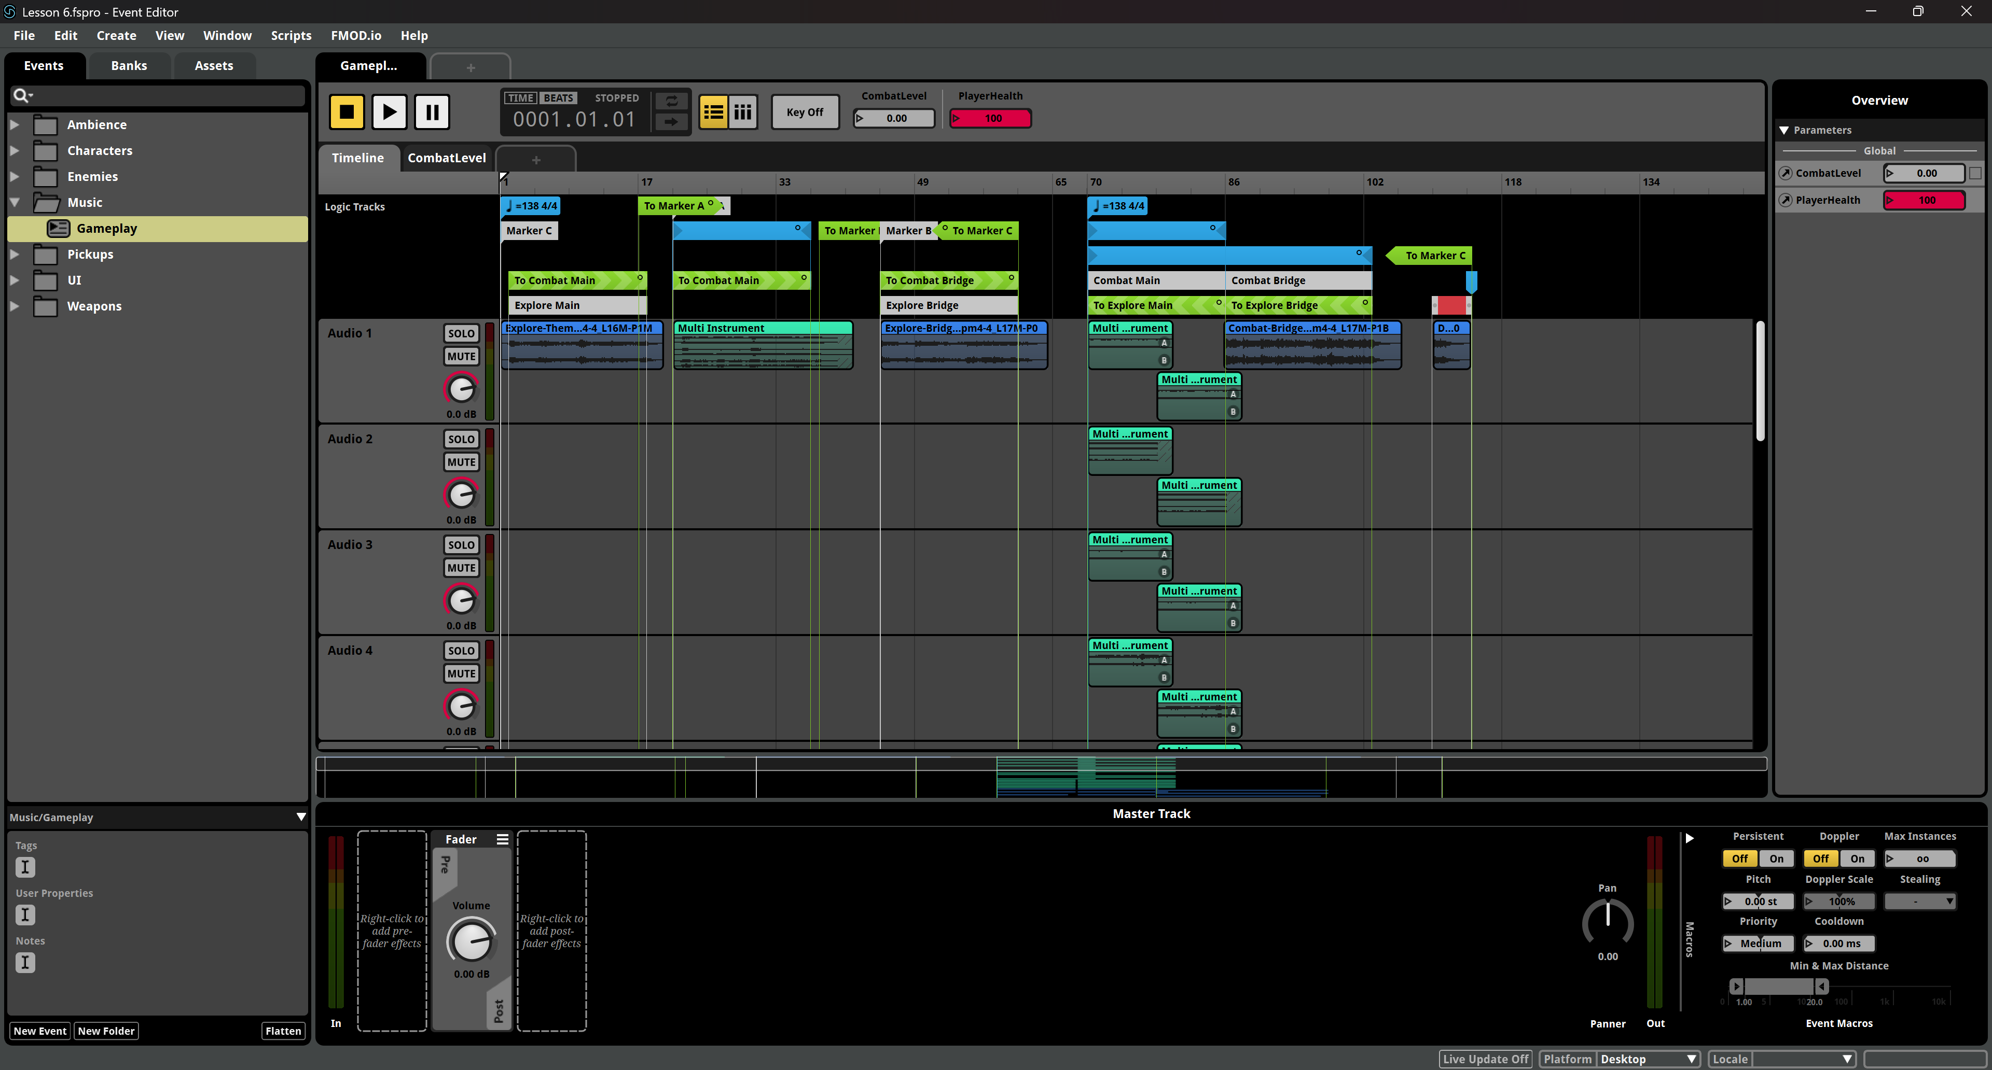Open the Scripts menu

[290, 36]
